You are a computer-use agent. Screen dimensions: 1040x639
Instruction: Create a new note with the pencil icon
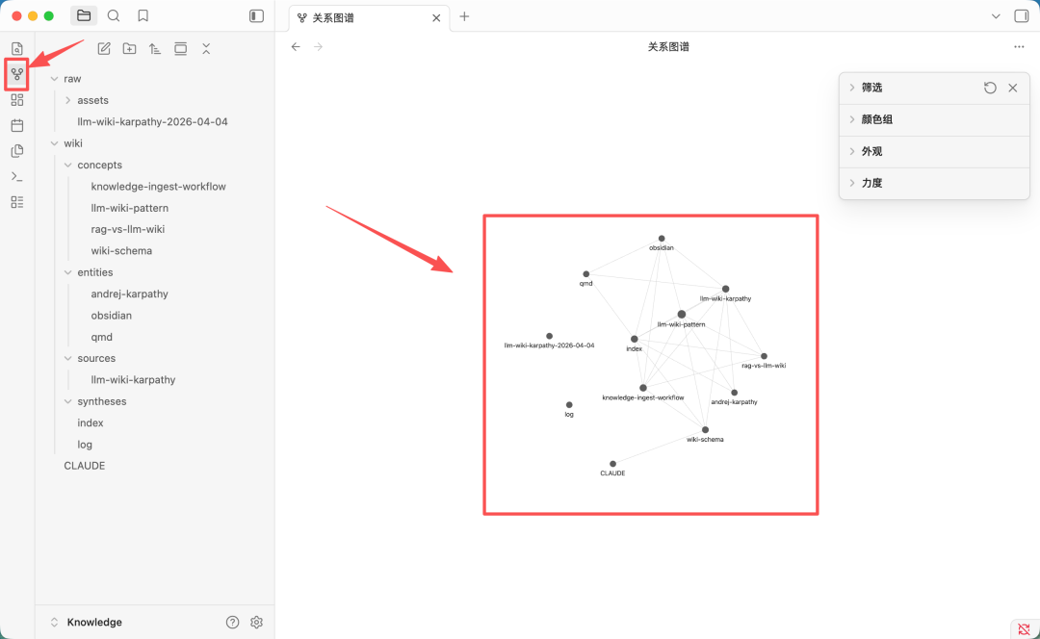103,48
